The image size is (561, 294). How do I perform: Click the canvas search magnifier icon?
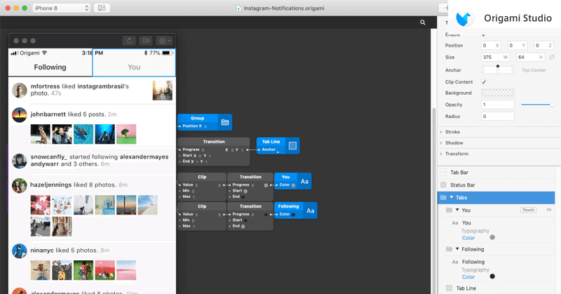423,22
